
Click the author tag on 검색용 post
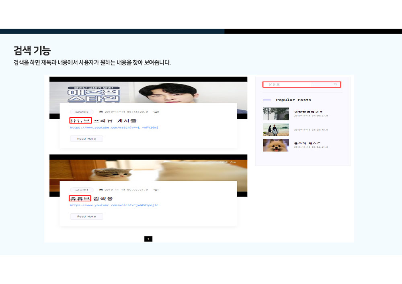[x=82, y=190]
